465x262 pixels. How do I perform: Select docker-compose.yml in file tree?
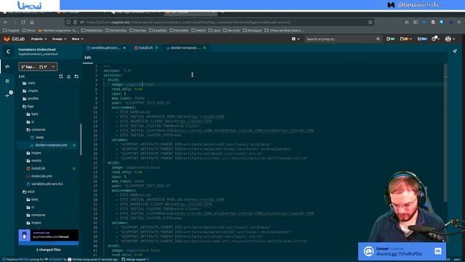pyautogui.click(x=49, y=146)
